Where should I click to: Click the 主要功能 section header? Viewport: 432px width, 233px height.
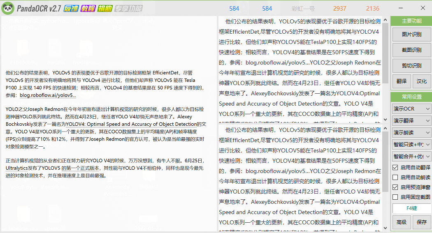point(411,21)
